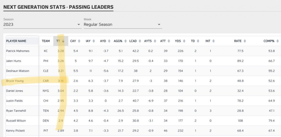Click the PLAYER NAME column header
The width and height of the screenshot is (281, 137).
point(16,41)
